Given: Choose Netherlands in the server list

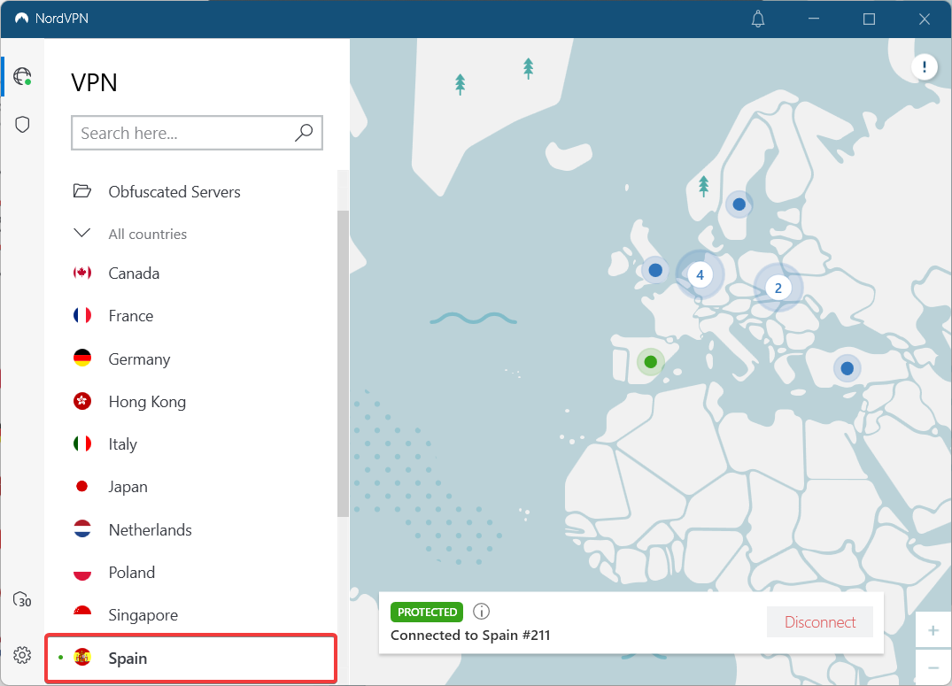Looking at the screenshot, I should click(x=150, y=530).
